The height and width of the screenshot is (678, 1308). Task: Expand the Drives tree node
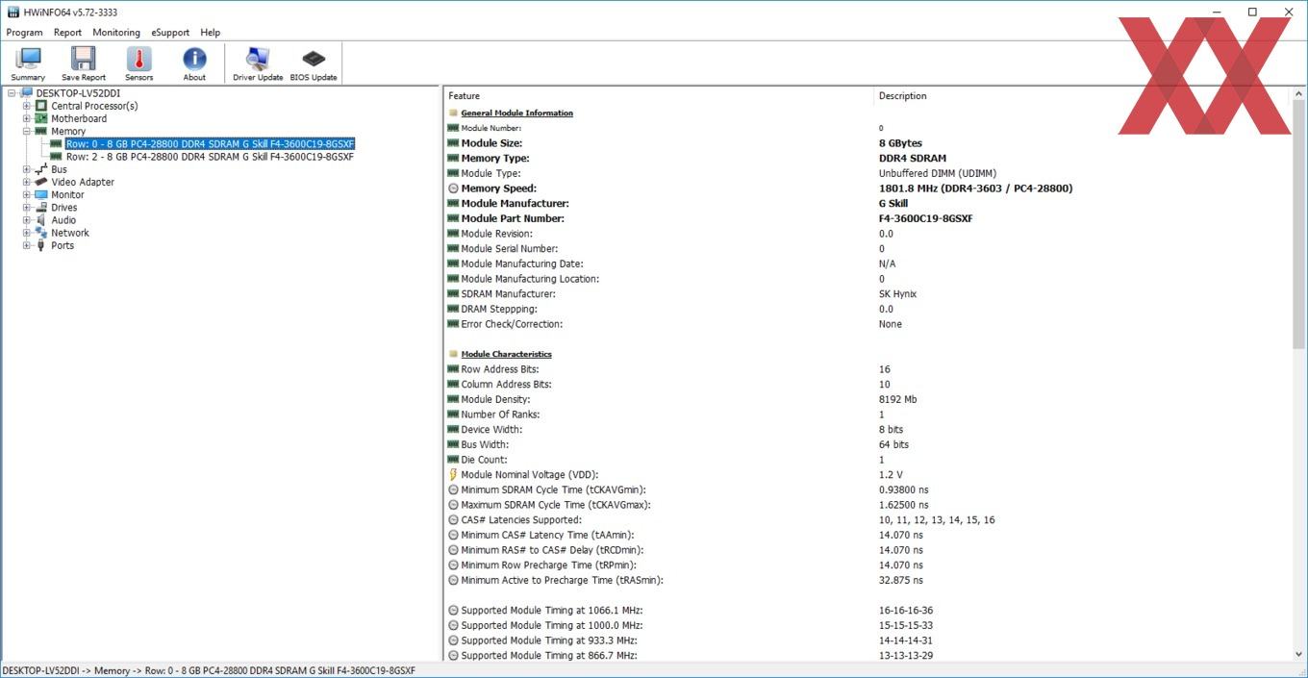[x=27, y=207]
